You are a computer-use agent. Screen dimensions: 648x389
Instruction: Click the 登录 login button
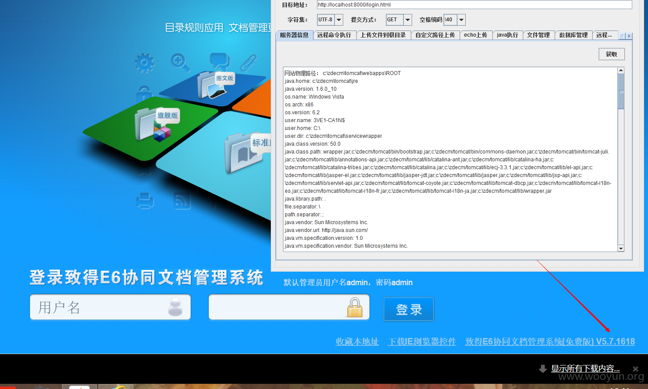(409, 309)
